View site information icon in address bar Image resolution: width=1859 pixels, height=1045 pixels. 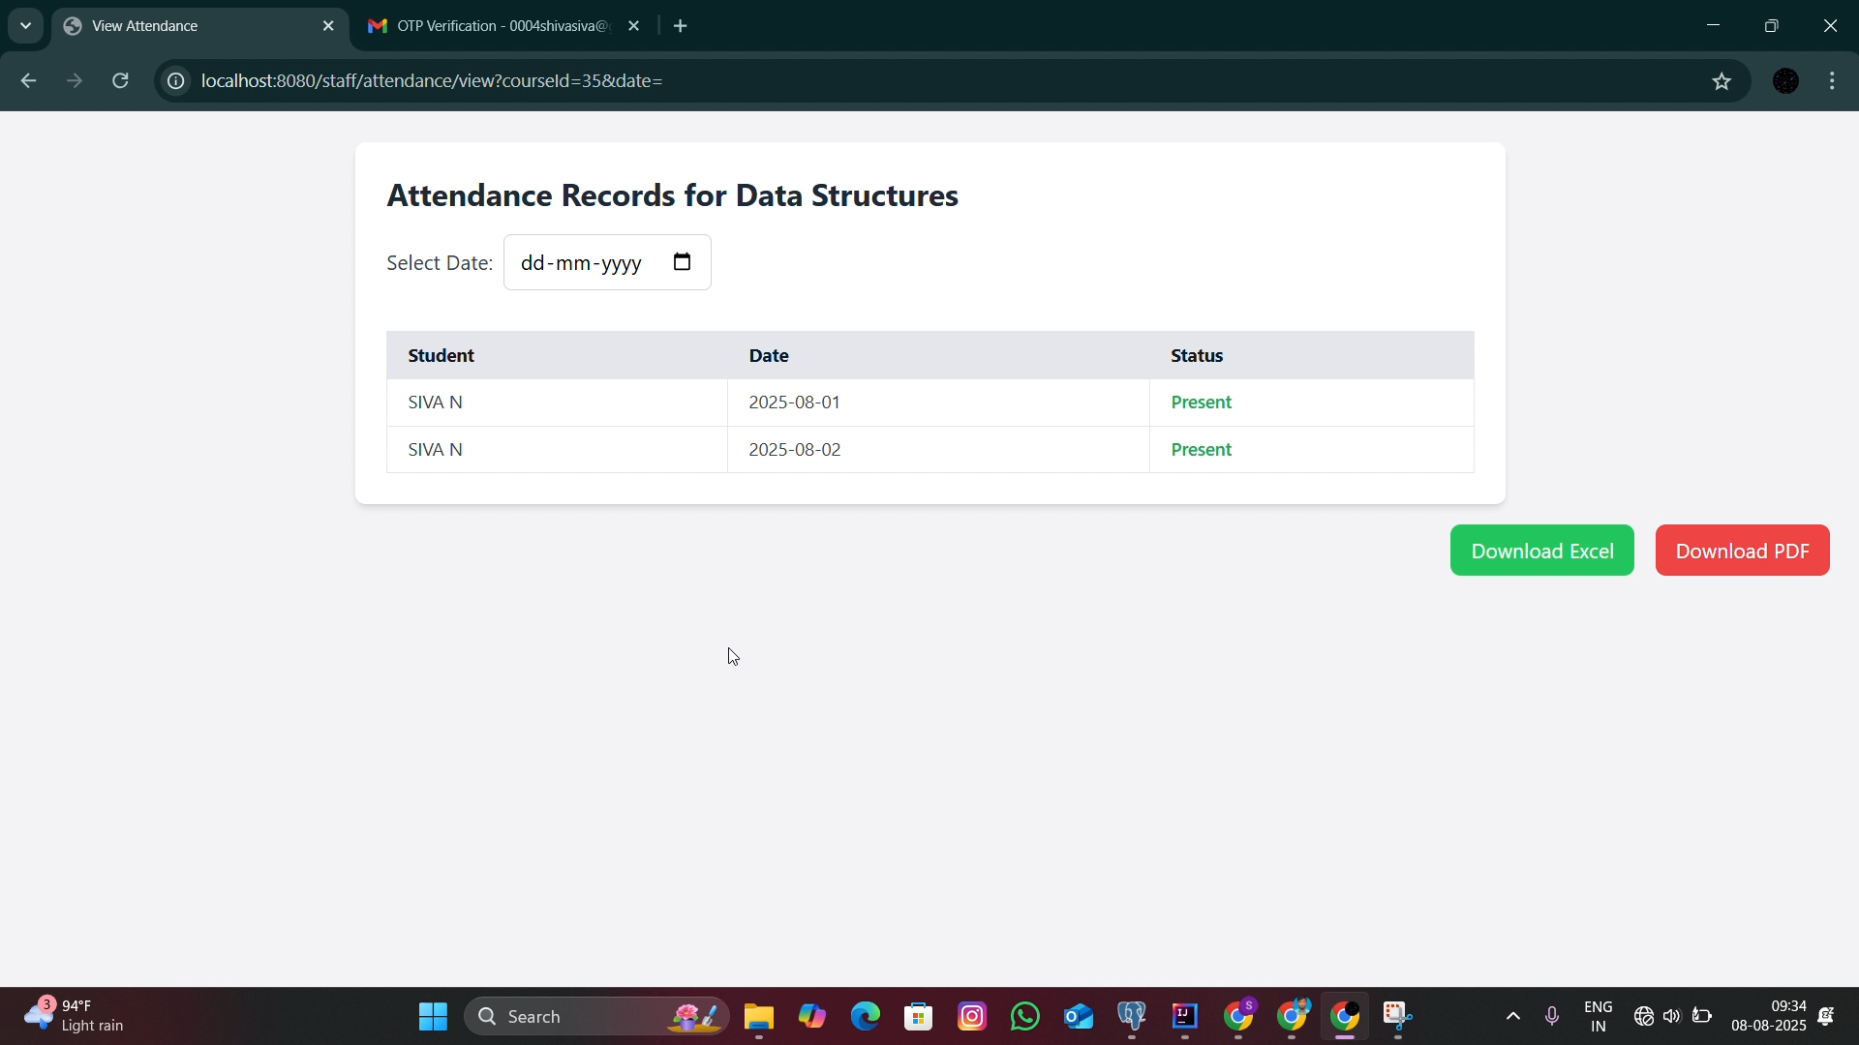point(175,81)
